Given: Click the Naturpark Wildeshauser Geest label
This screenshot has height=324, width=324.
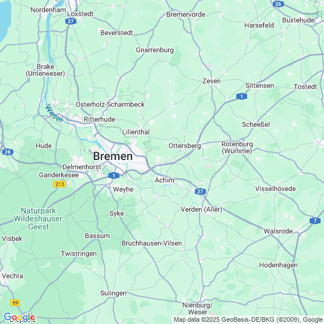Looking at the screenshot, I should pos(38,218).
